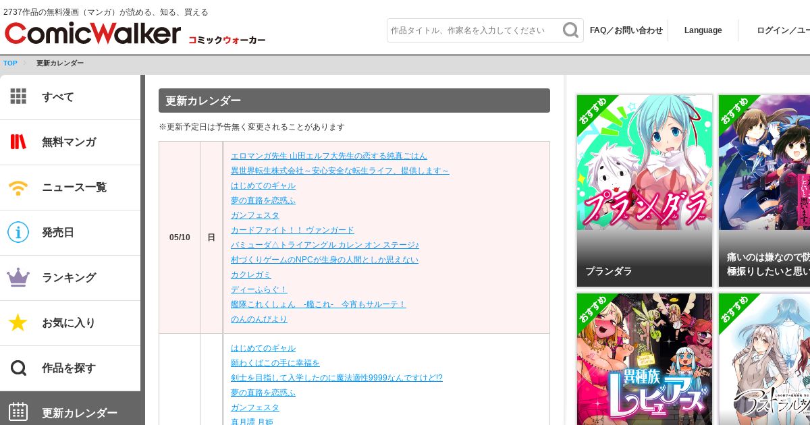Viewport: 810px width, 425px height.
Task: Open 異世界転生株式会社 link
Action: click(x=340, y=171)
